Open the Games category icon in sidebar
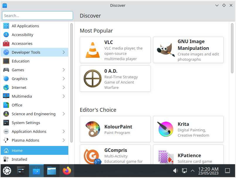The width and height of the screenshot is (236, 178). 6,70
